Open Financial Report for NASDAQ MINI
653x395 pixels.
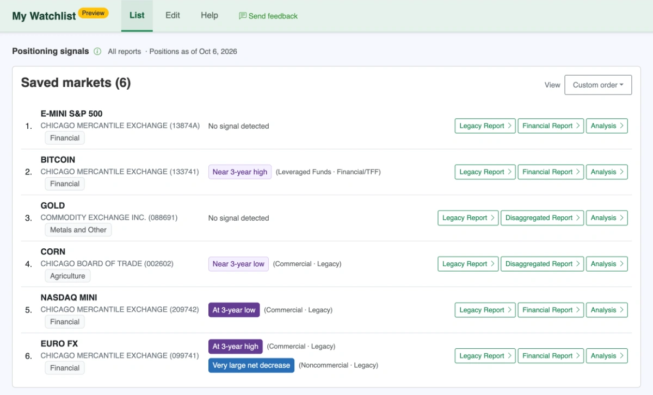click(551, 310)
